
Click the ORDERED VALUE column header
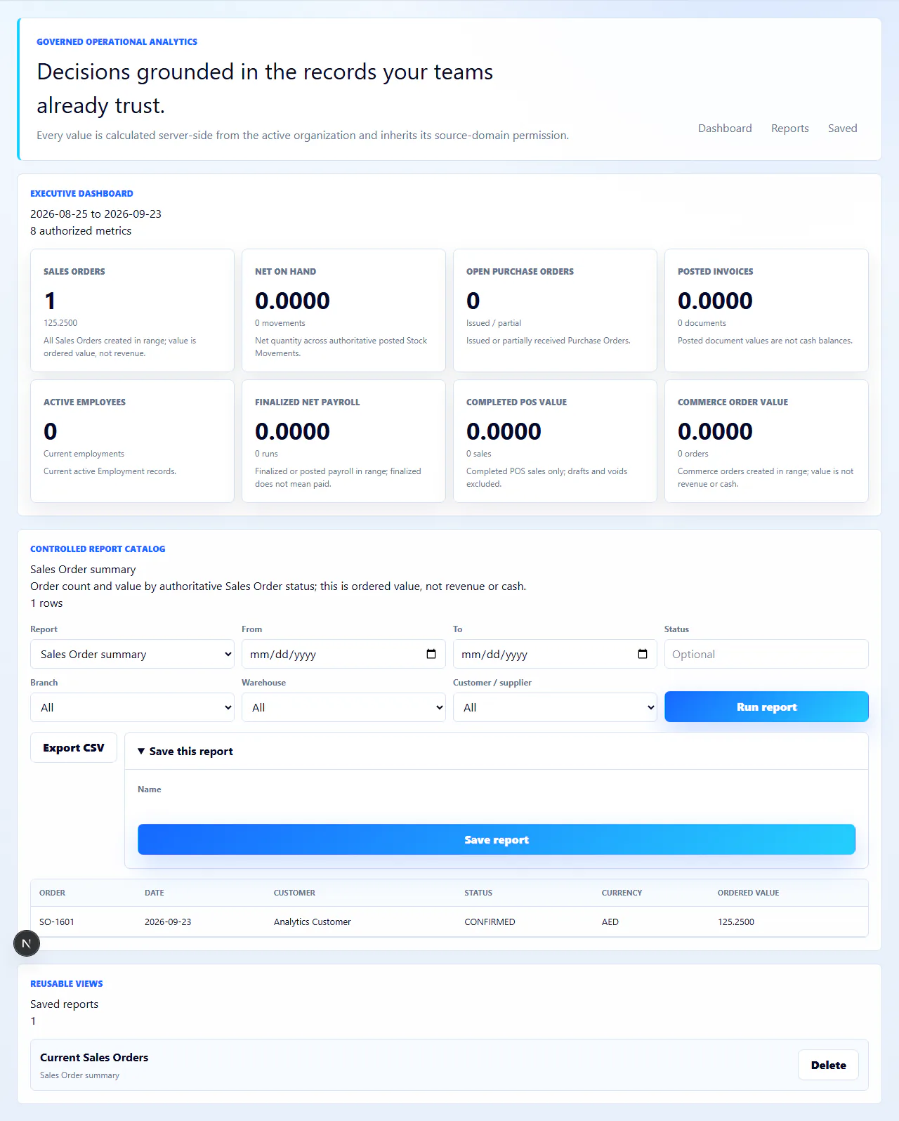pyautogui.click(x=748, y=893)
